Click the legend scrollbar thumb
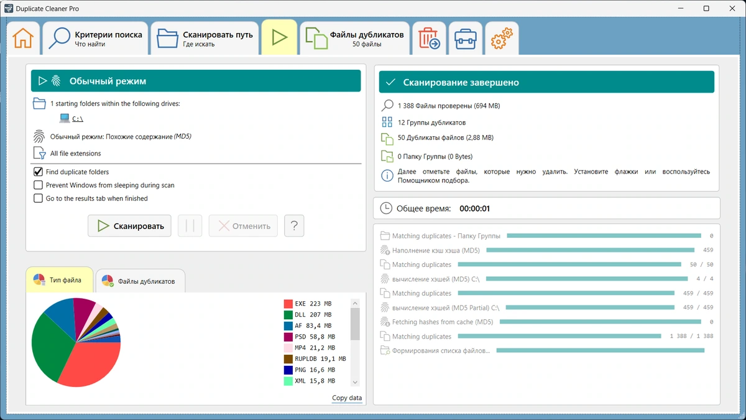The height and width of the screenshot is (420, 746). tap(356, 324)
